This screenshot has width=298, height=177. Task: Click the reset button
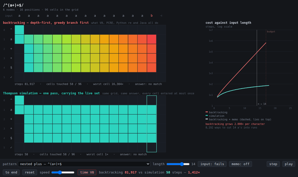pos(30,172)
